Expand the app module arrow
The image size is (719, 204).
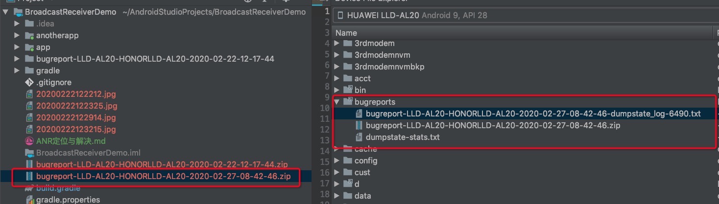(17, 47)
